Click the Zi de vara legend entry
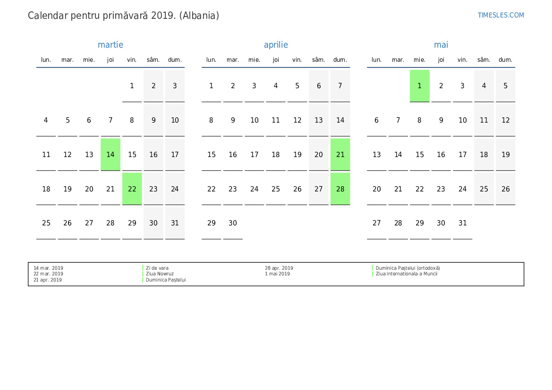 (157, 268)
